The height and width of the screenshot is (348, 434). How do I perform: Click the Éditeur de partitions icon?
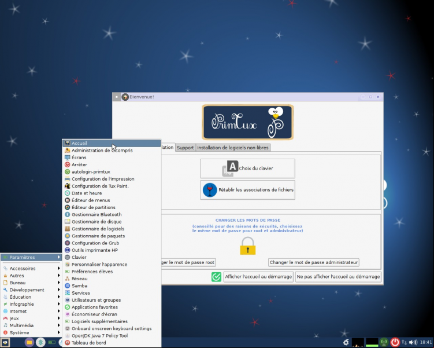click(67, 207)
